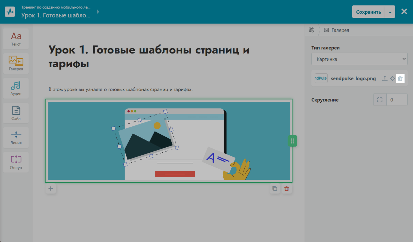The height and width of the screenshot is (242, 413).
Task: Duplicate the selected gallery block
Action: click(275, 188)
